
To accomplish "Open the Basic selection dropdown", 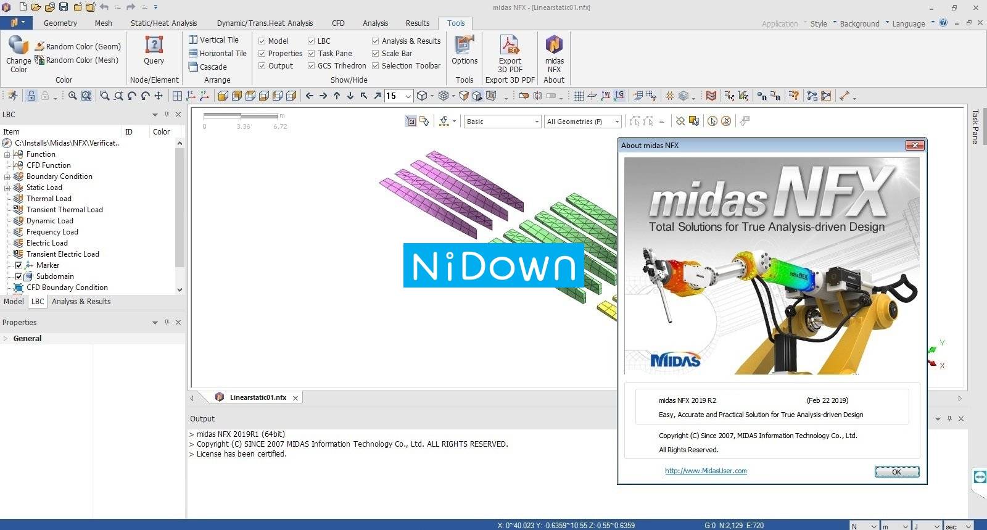I will point(503,122).
